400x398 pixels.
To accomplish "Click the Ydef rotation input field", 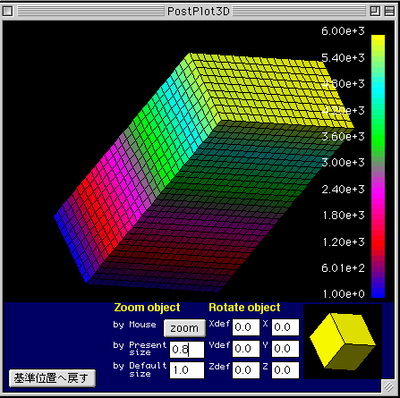I will point(246,349).
